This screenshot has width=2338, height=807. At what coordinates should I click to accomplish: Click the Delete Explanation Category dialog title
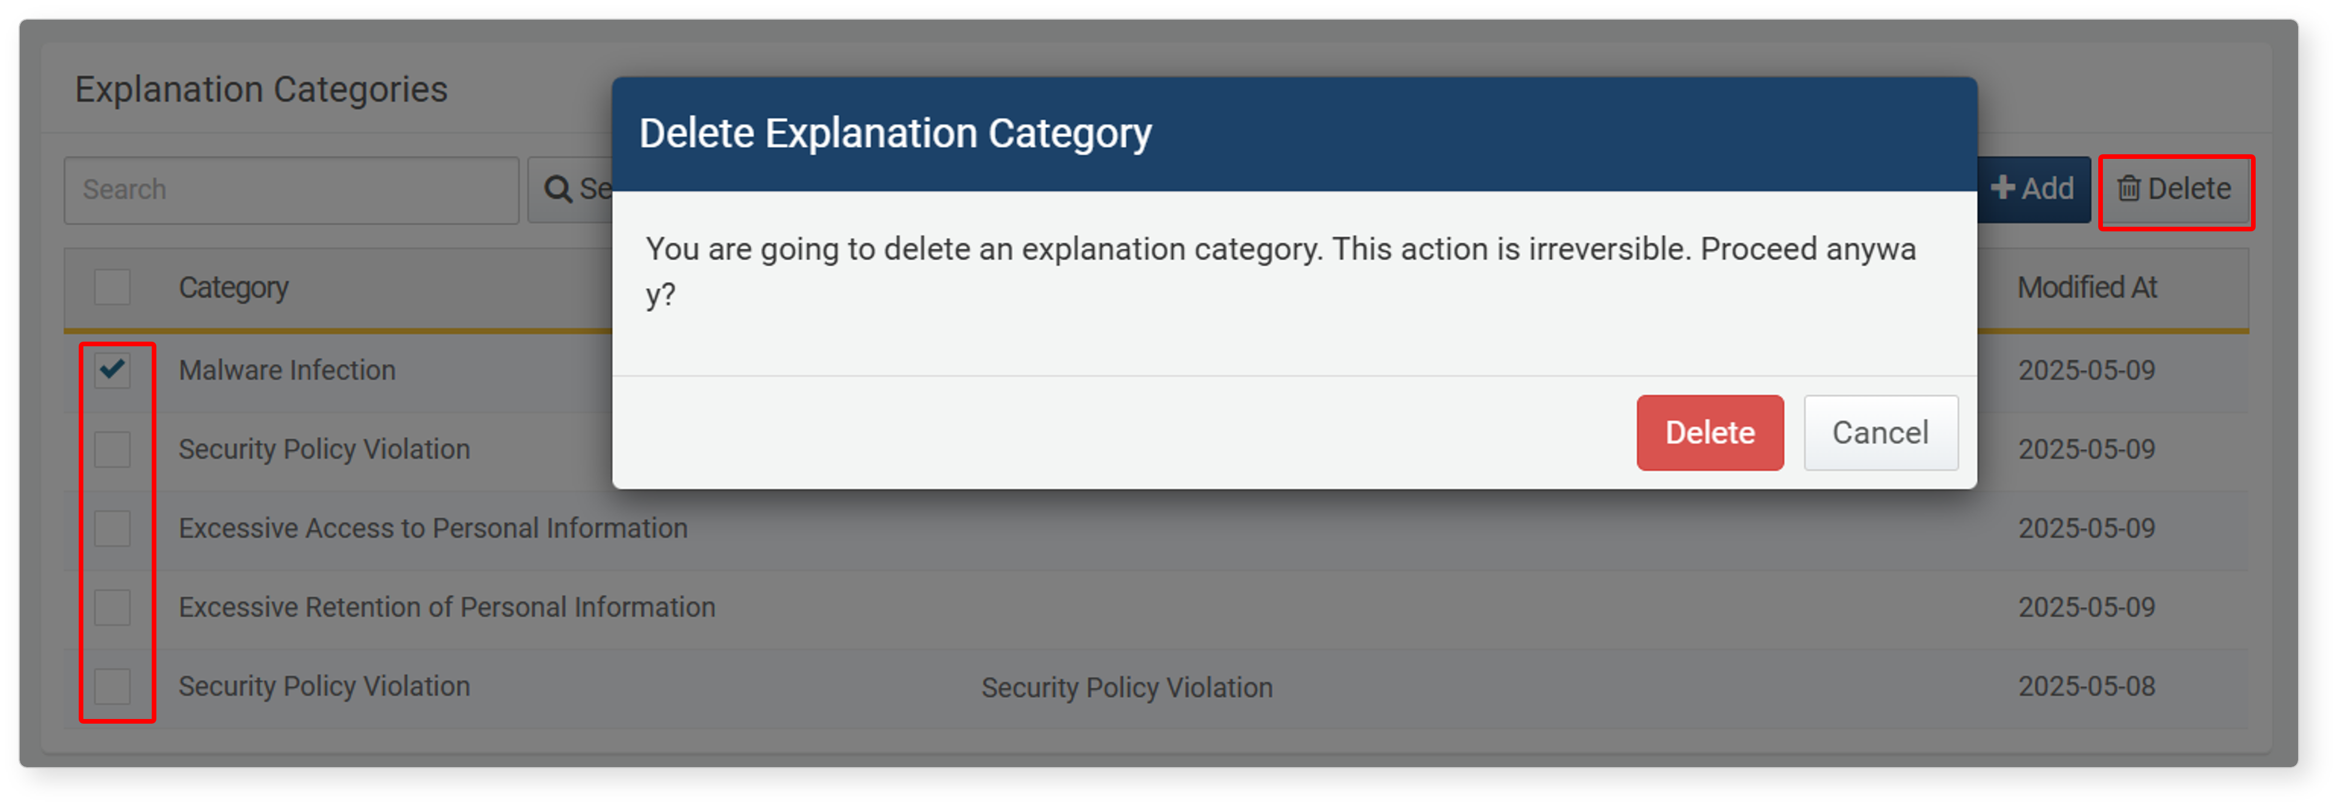pos(895,134)
